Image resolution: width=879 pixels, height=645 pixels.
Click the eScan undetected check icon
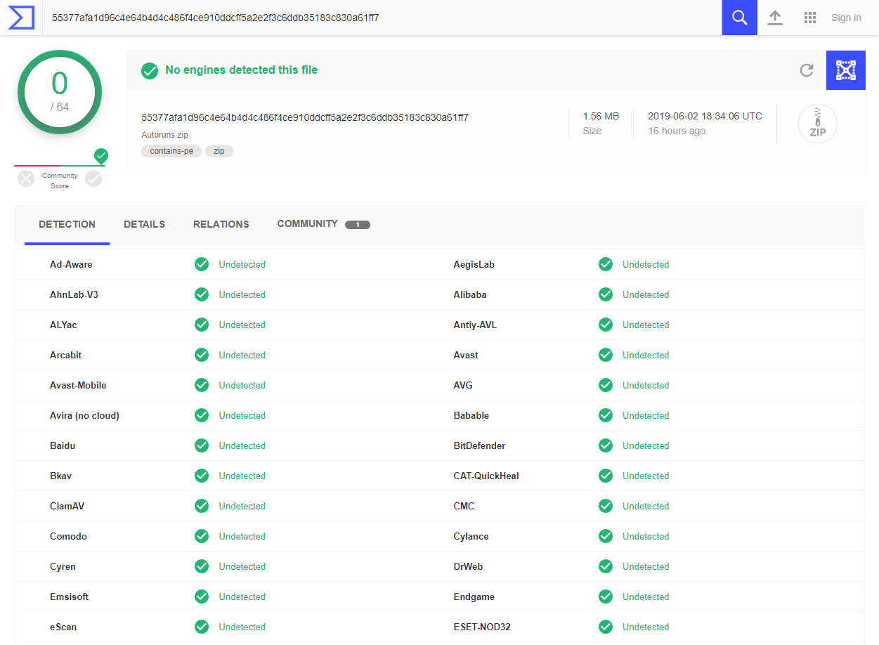(x=202, y=627)
